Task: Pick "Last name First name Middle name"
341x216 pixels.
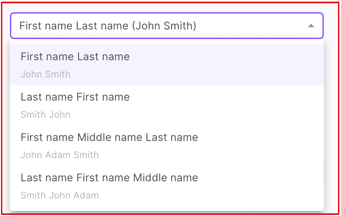Action: point(109,178)
